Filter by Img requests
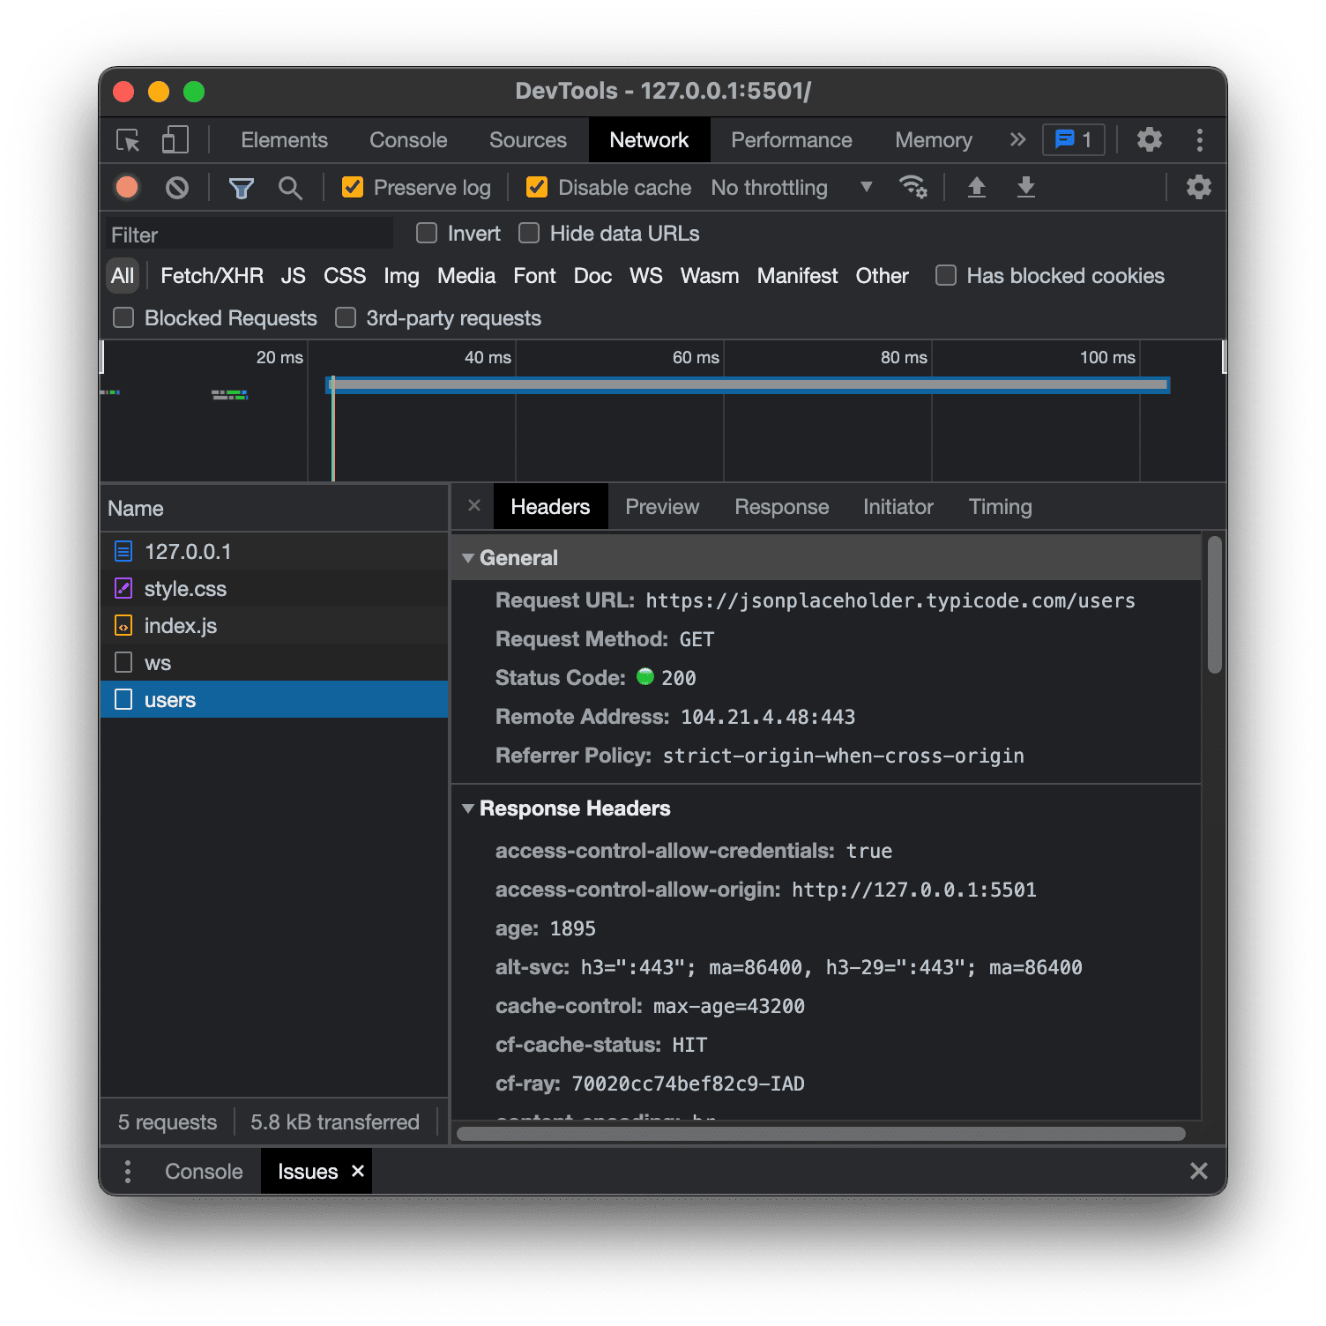The image size is (1326, 1326). [401, 276]
